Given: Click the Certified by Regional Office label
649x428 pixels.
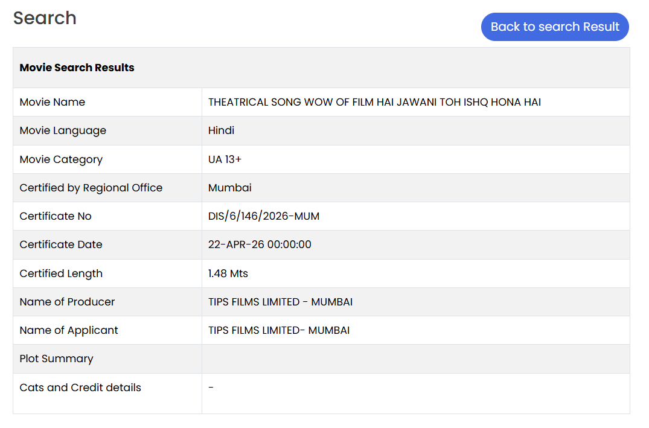Looking at the screenshot, I should (x=91, y=188).
